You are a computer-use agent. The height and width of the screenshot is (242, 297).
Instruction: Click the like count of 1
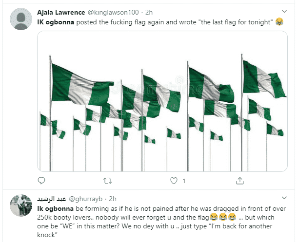pyautogui.click(x=184, y=181)
